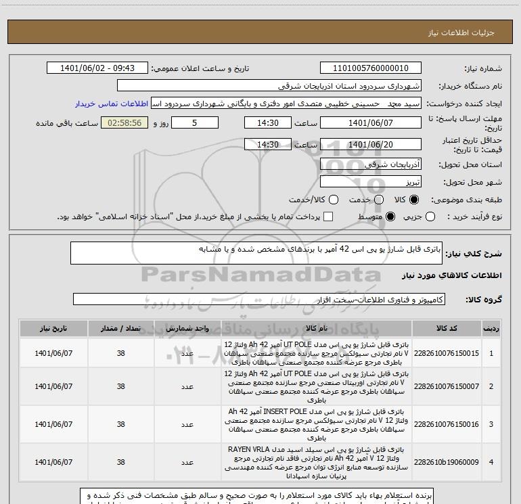This screenshot has width=521, height=504.
Task: Click the goods group field کامپیوتر و فناوری اطلاعات
Action: [x=259, y=299]
